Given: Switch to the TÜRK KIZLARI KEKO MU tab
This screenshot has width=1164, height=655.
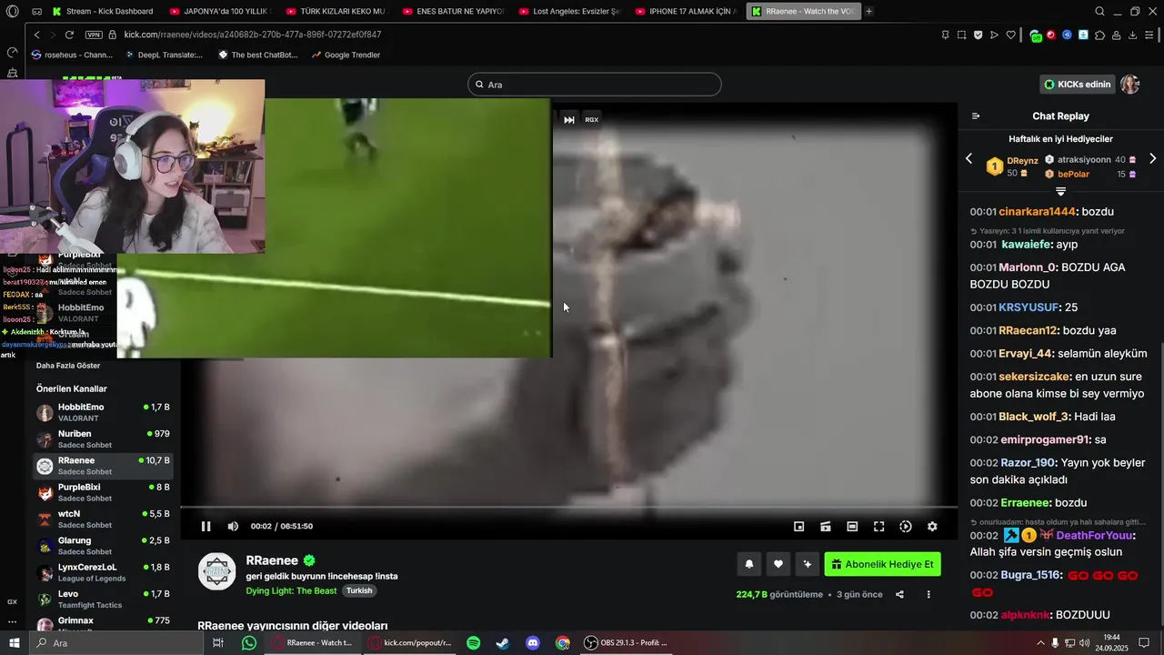Looking at the screenshot, I should (x=336, y=11).
